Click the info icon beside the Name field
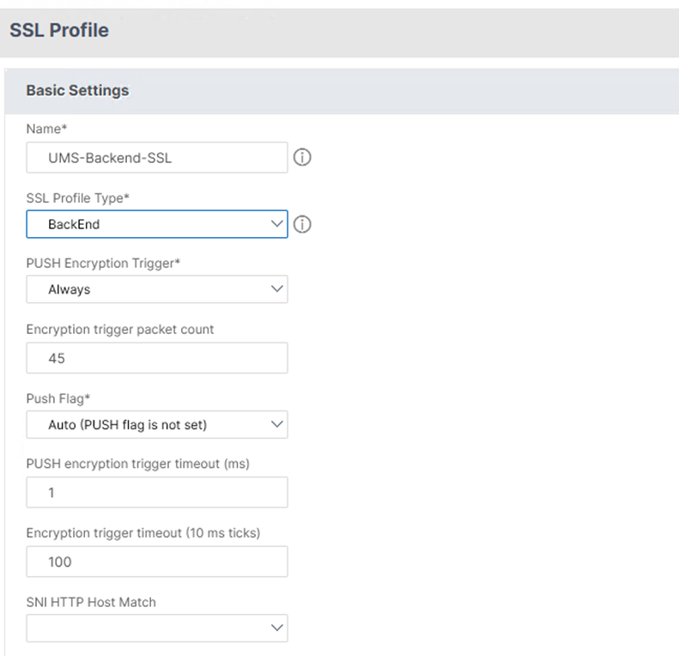 [x=301, y=158]
